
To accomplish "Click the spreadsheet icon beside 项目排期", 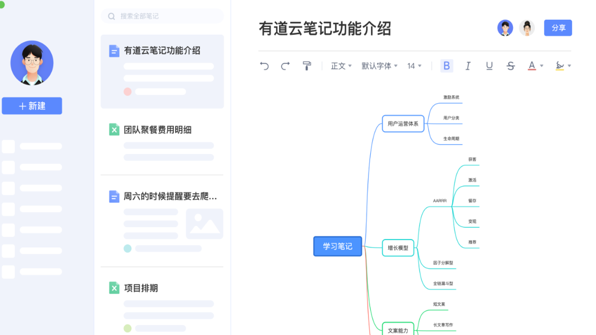I will point(114,288).
